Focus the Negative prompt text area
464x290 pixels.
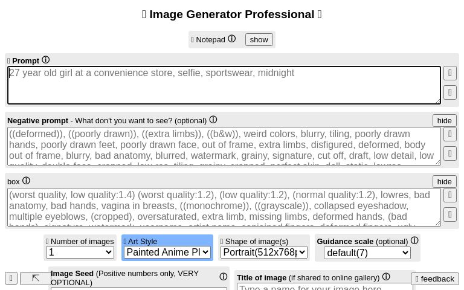(x=224, y=146)
